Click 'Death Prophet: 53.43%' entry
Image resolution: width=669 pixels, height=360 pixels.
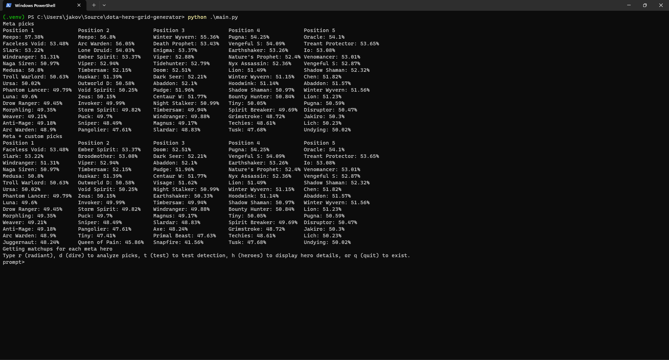click(x=186, y=44)
